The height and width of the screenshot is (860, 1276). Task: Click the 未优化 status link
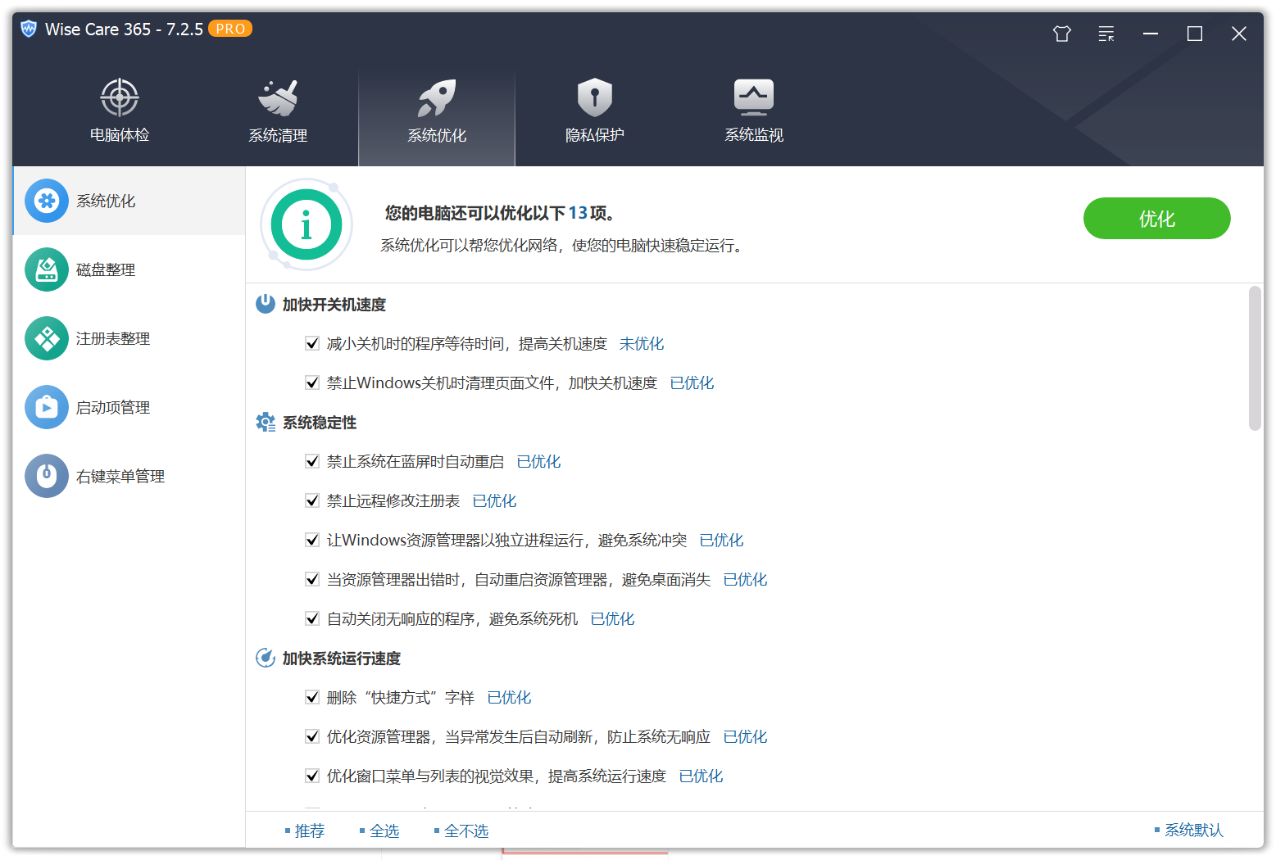[x=642, y=343]
